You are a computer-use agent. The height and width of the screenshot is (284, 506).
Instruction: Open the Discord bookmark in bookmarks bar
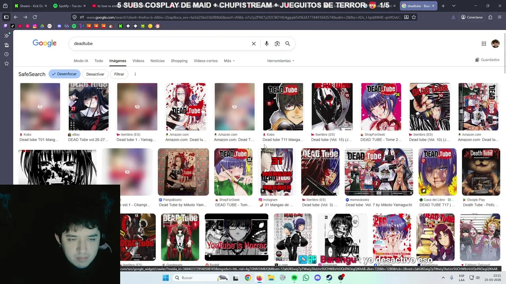pyautogui.click(x=59, y=26)
